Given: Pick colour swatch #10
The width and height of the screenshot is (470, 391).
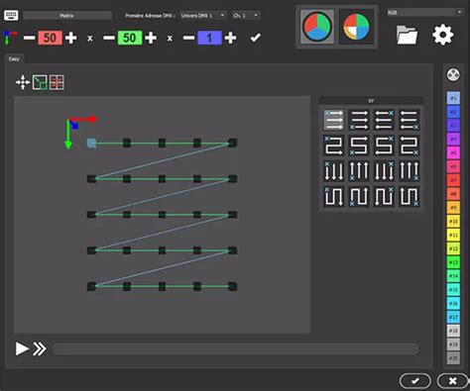Looking at the screenshot, I should (453, 221).
